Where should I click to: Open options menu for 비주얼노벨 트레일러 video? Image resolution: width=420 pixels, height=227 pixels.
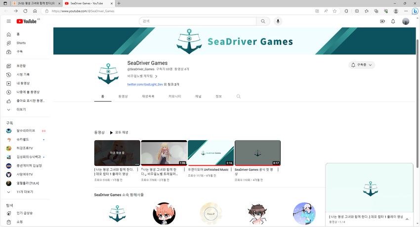click(184, 170)
